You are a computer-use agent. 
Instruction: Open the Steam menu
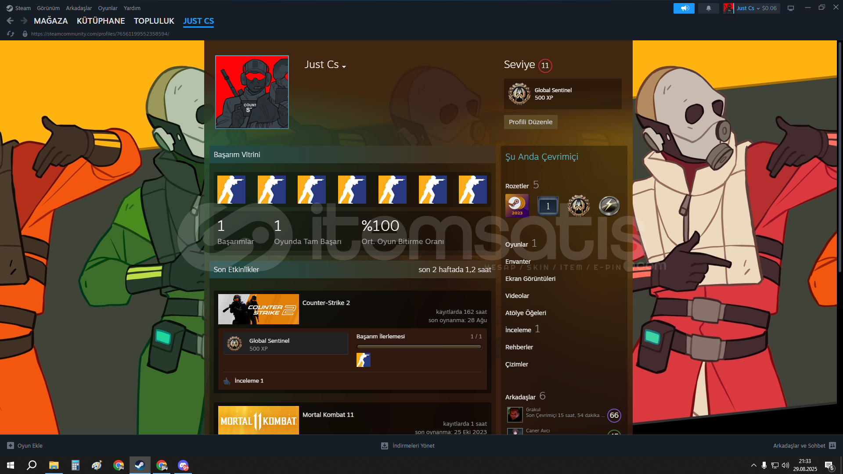23,8
